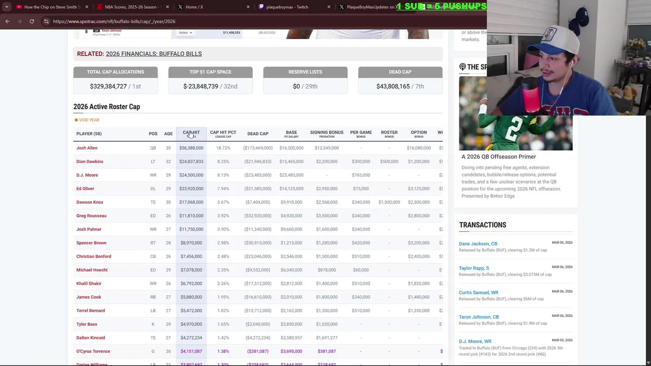Sort table by Age column header

click(168, 134)
